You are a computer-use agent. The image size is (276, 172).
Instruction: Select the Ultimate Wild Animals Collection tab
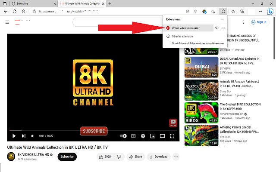82,3
